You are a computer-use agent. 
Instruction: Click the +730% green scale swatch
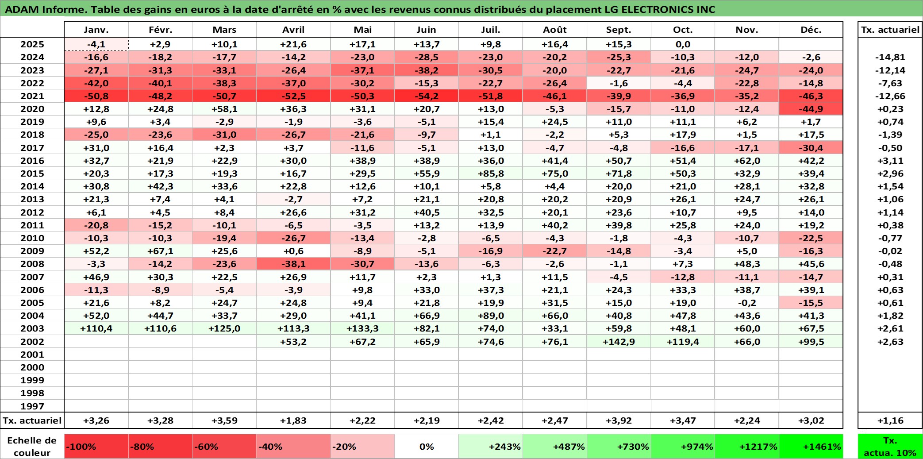(x=619, y=446)
